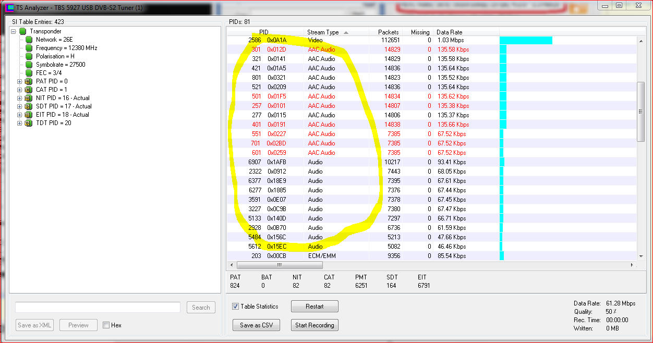This screenshot has width=653, height=343.
Task: Expand the EIT PID = 18 node
Action: click(x=20, y=115)
